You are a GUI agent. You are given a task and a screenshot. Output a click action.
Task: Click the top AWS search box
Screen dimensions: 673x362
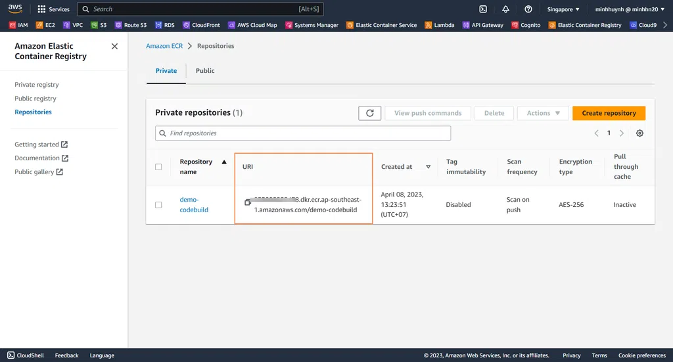[200, 9]
